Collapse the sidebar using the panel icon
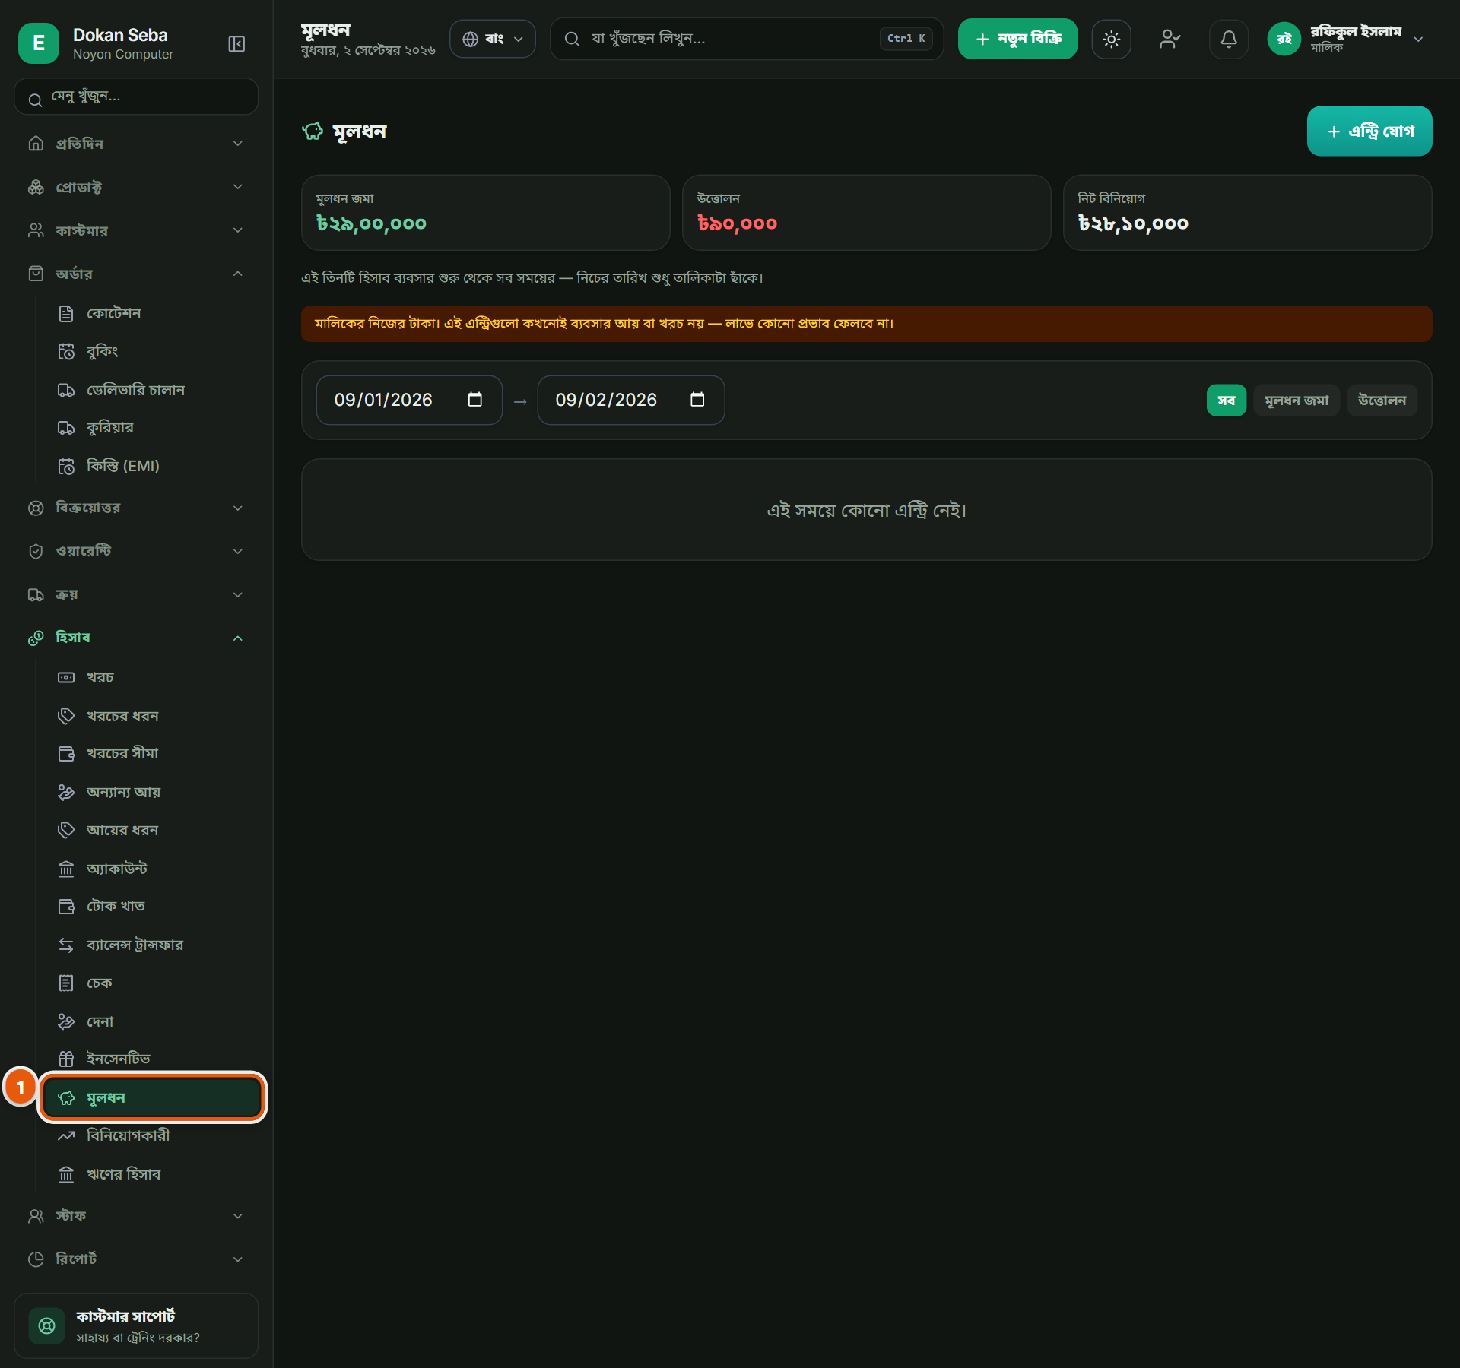1460x1368 pixels. point(236,44)
